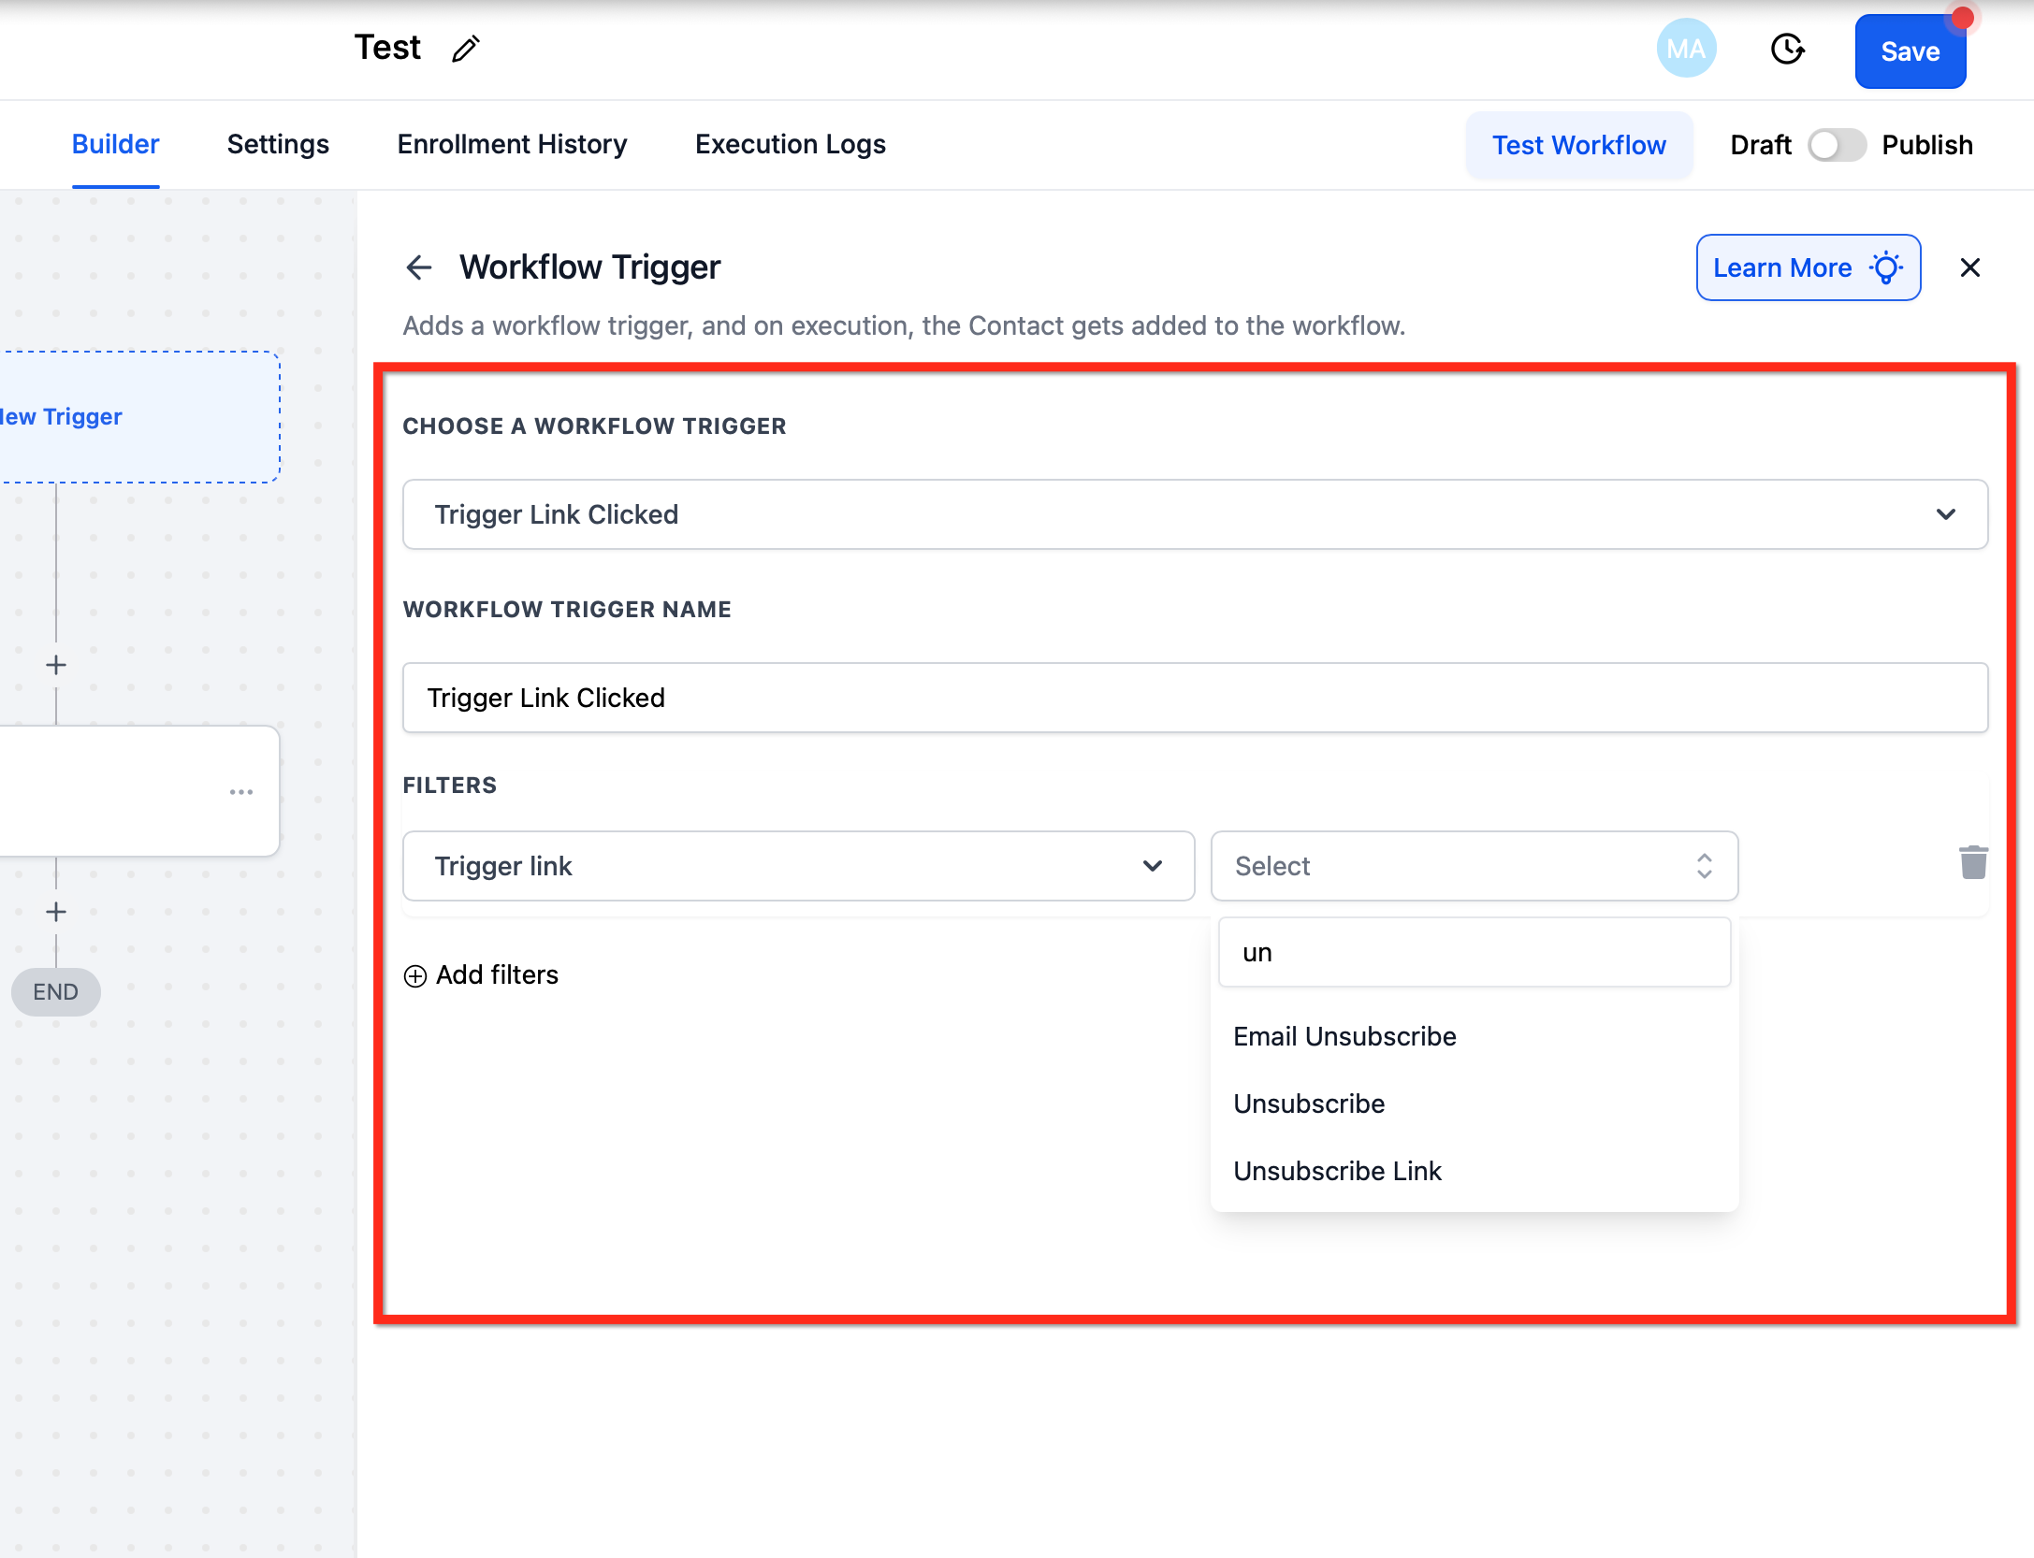
Task: Click plus icon above END node
Action: click(x=56, y=912)
